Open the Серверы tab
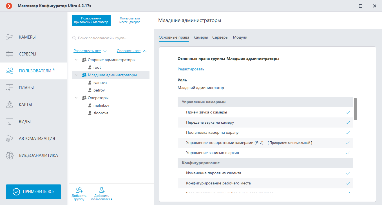This screenshot has width=382, height=205. [220, 37]
